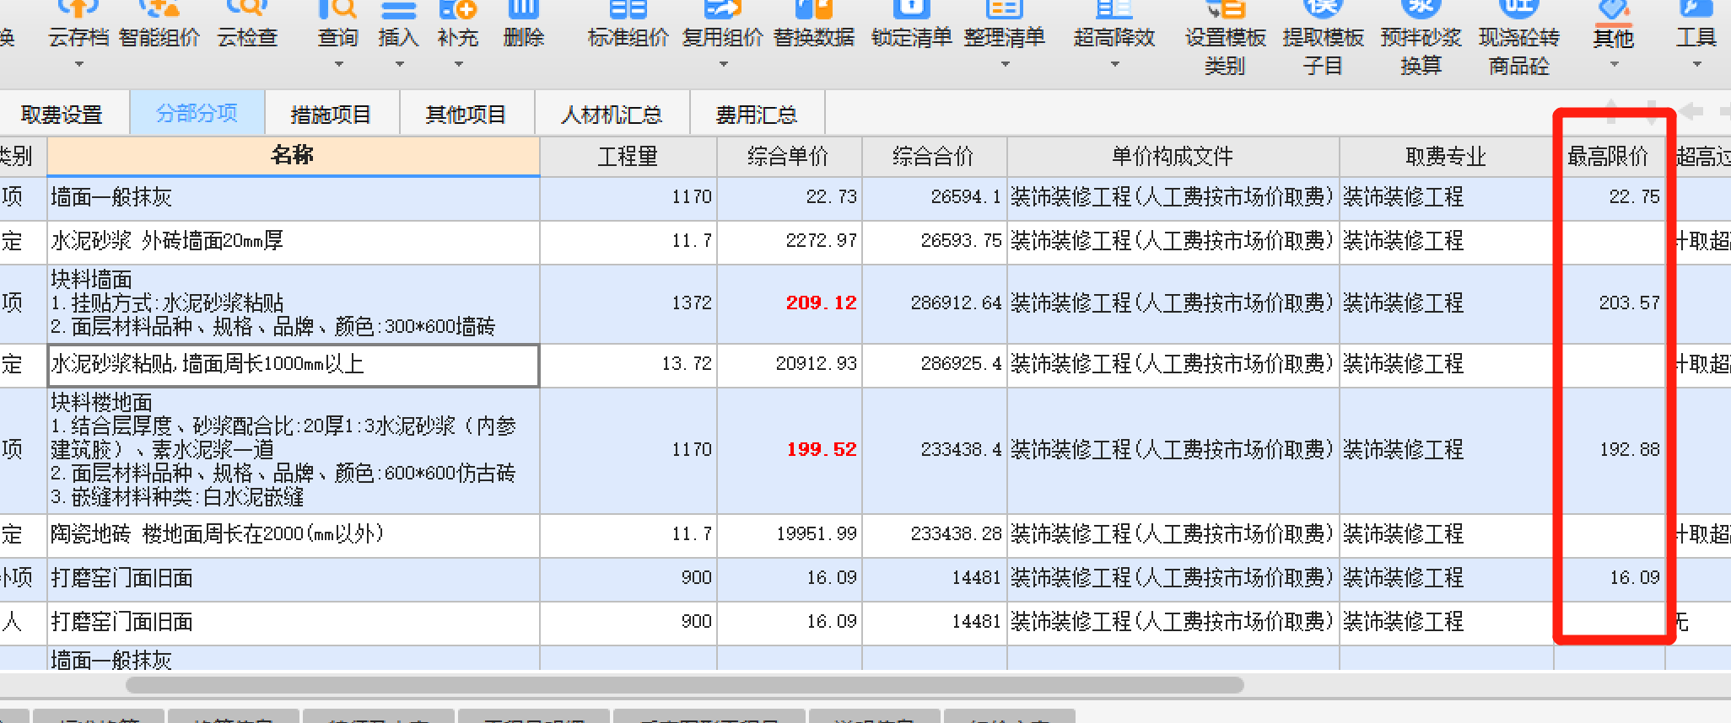Expand the 云存档 dropdown arrow

coord(79,64)
